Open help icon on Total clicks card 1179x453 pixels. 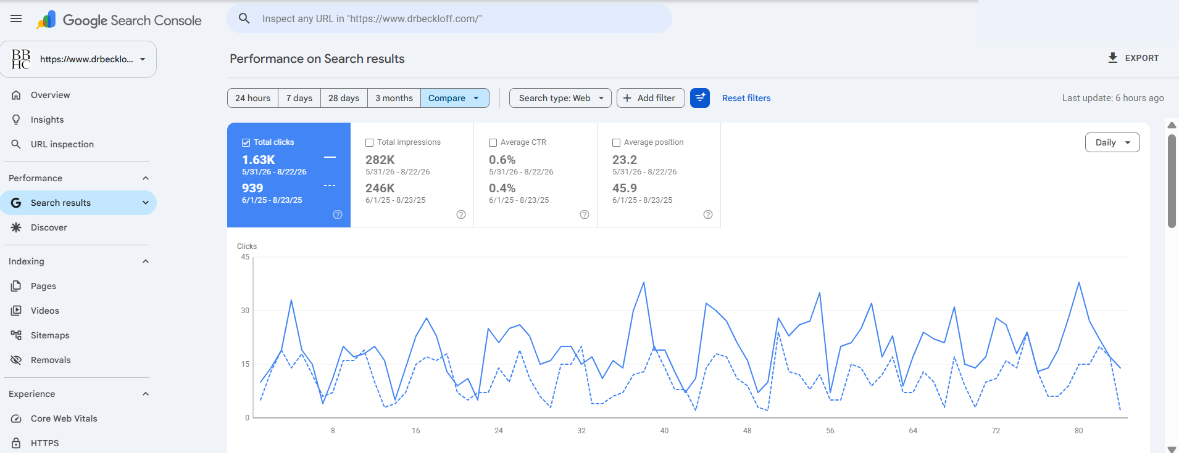(x=338, y=214)
